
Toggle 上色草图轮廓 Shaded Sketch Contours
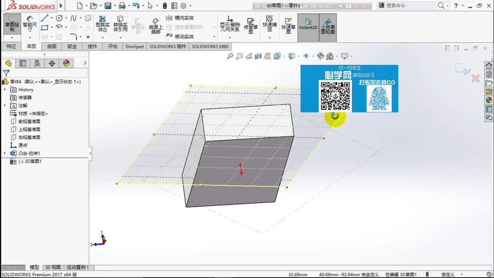(x=329, y=25)
